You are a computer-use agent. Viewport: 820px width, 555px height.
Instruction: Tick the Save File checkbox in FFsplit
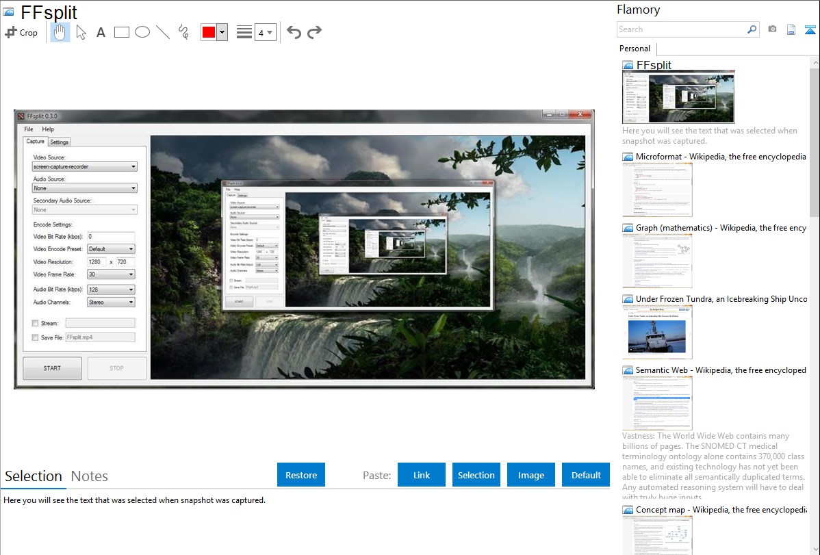coord(35,337)
